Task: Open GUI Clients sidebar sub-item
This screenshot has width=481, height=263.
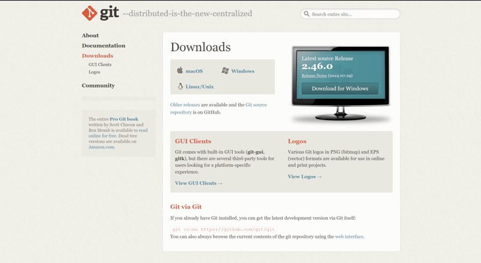Action: pos(100,64)
